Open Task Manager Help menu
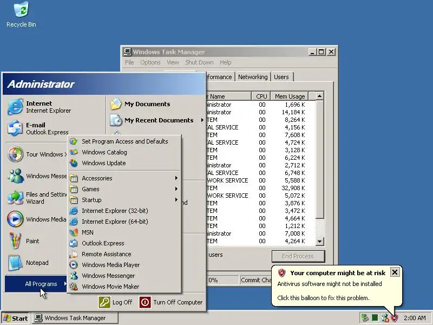 click(225, 62)
